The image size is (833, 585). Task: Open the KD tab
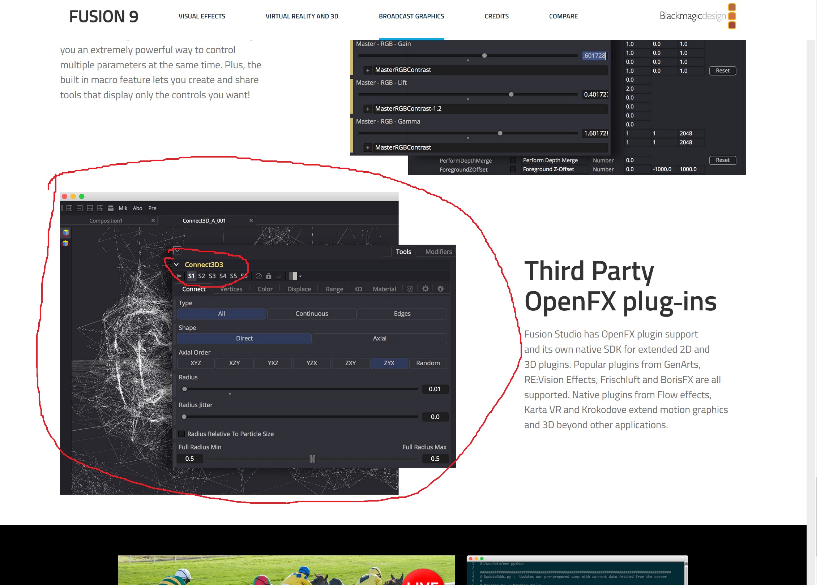pyautogui.click(x=358, y=289)
